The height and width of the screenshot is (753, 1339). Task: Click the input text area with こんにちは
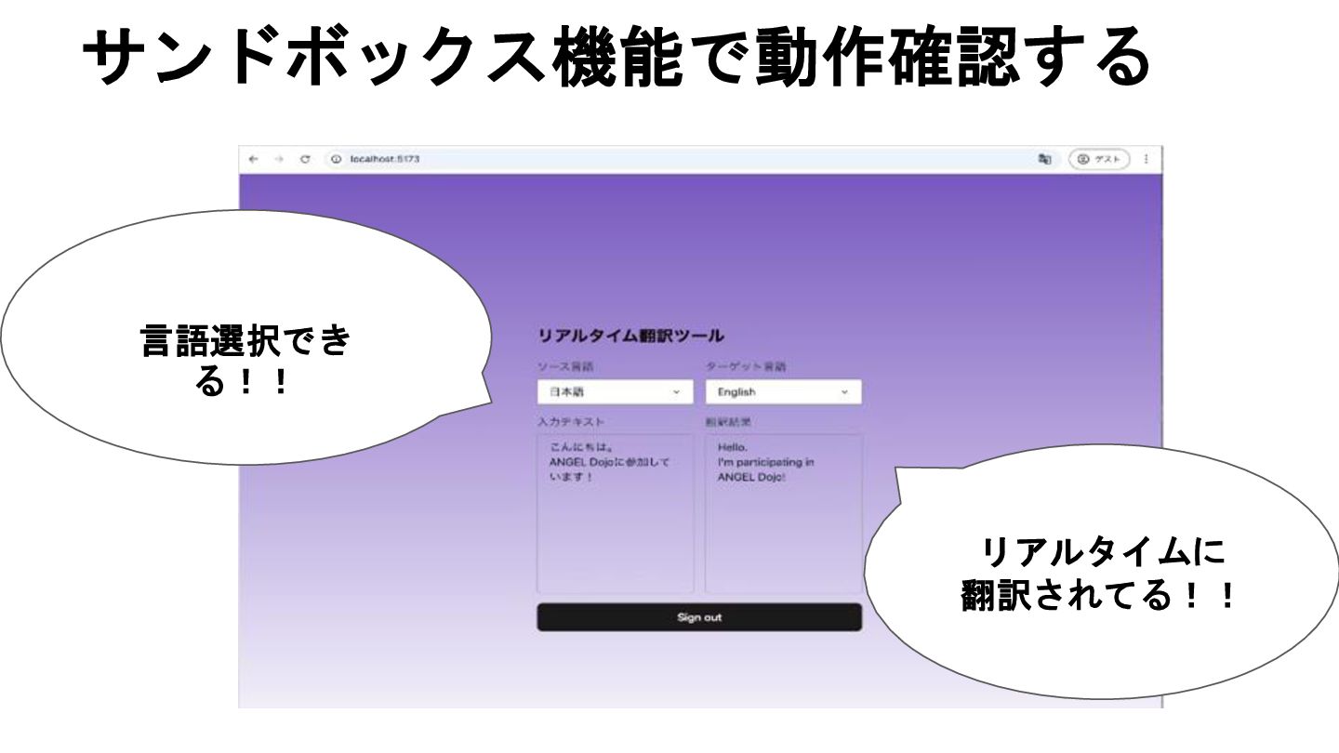coord(615,514)
